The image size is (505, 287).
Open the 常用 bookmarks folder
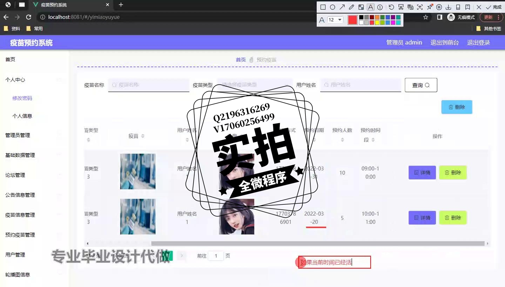pos(34,29)
